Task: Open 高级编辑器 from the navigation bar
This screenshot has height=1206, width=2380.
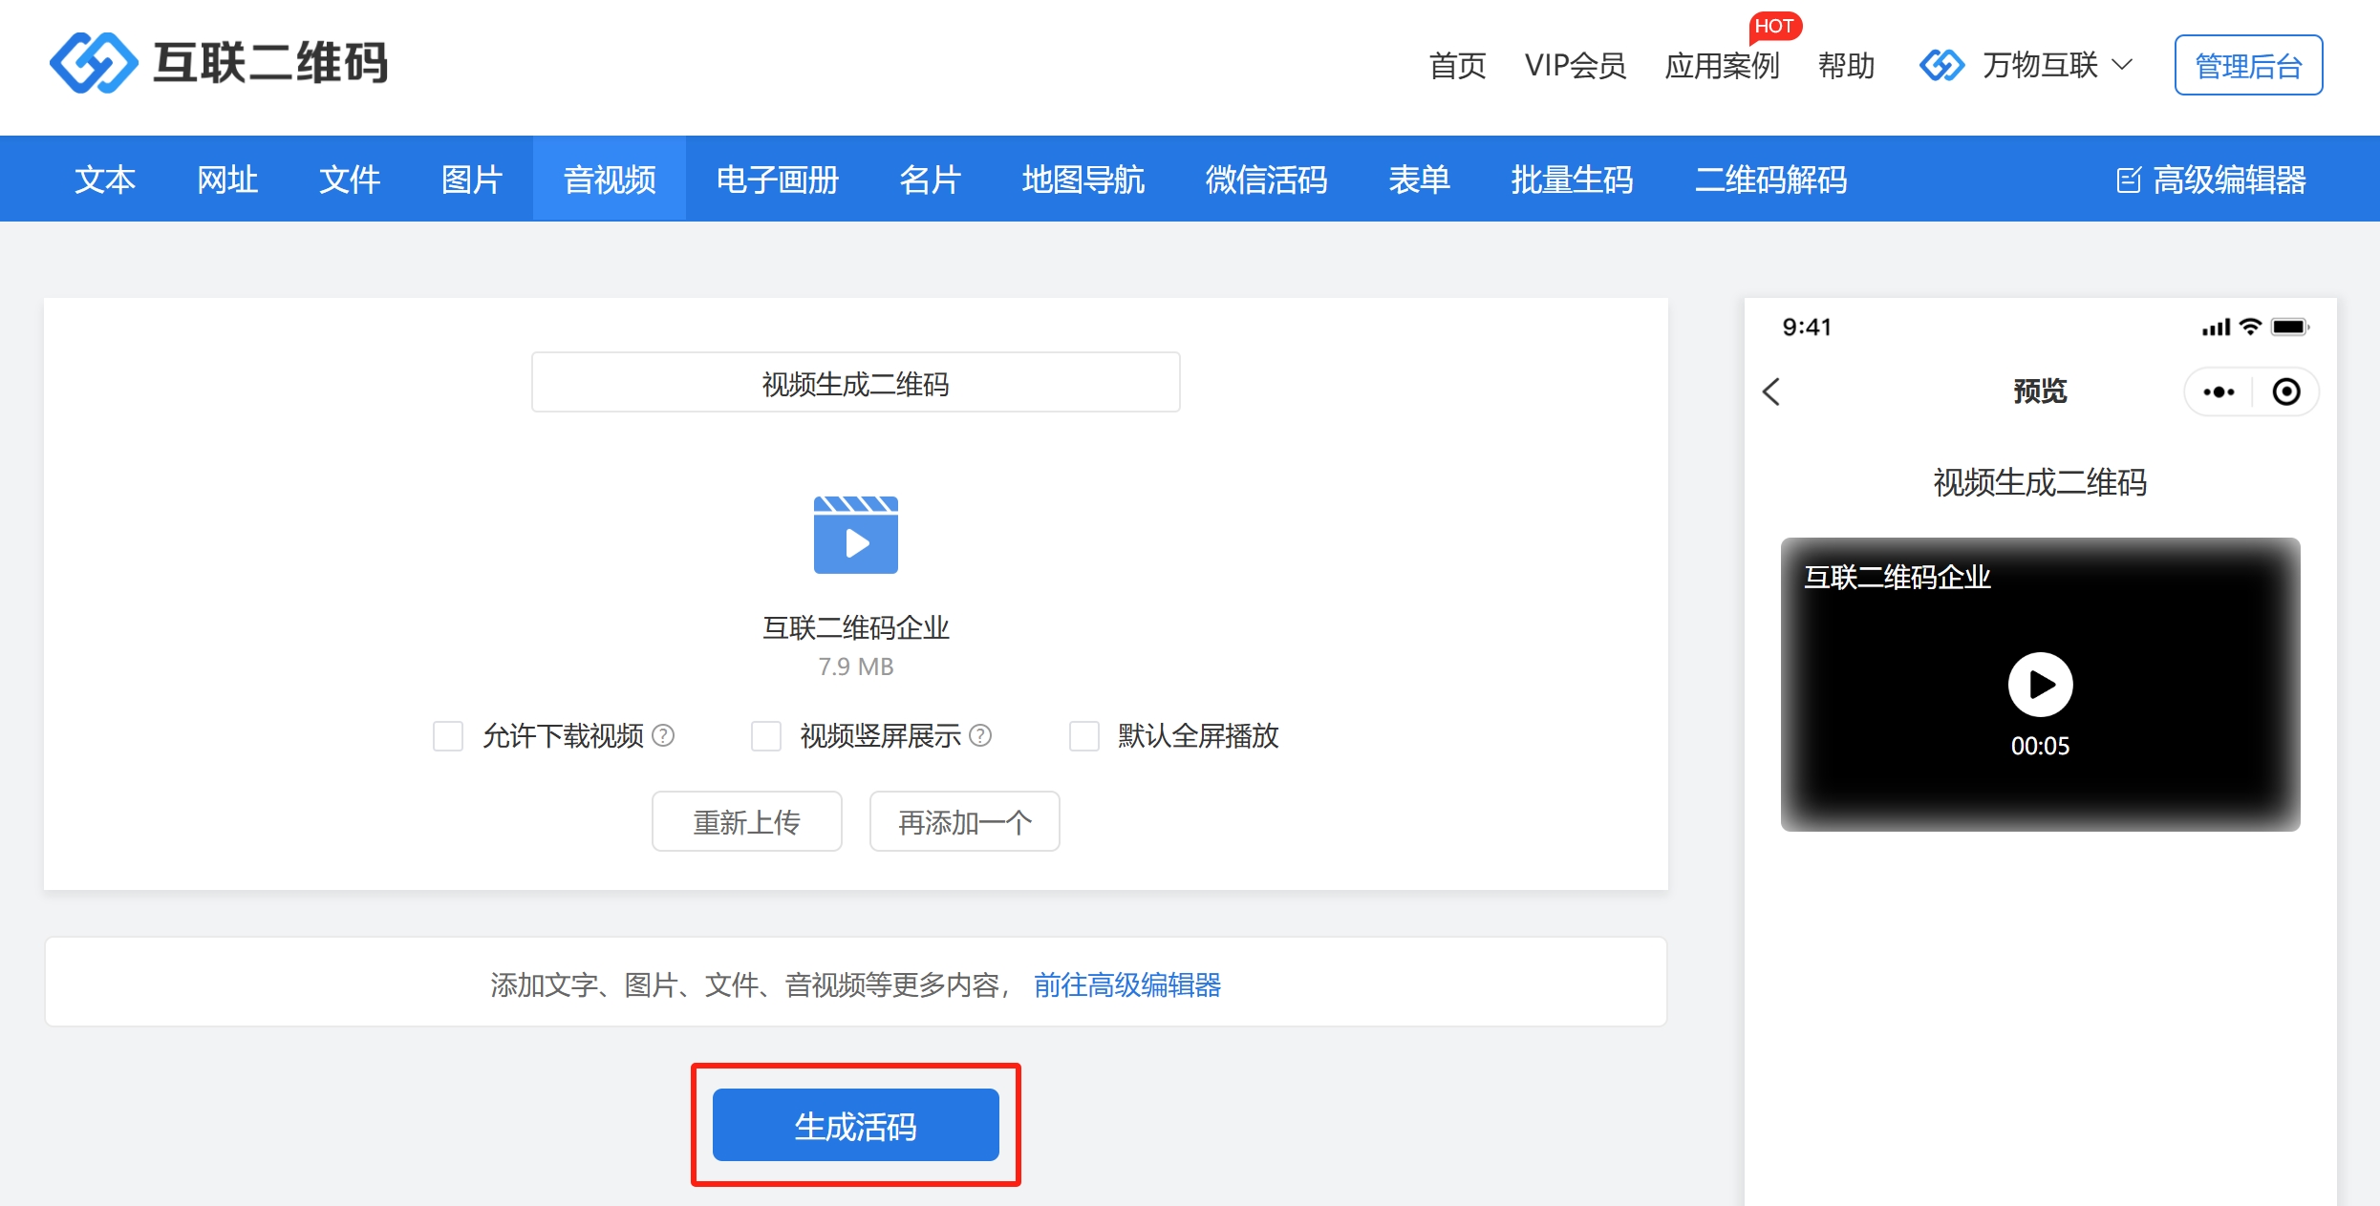Action: (2211, 180)
